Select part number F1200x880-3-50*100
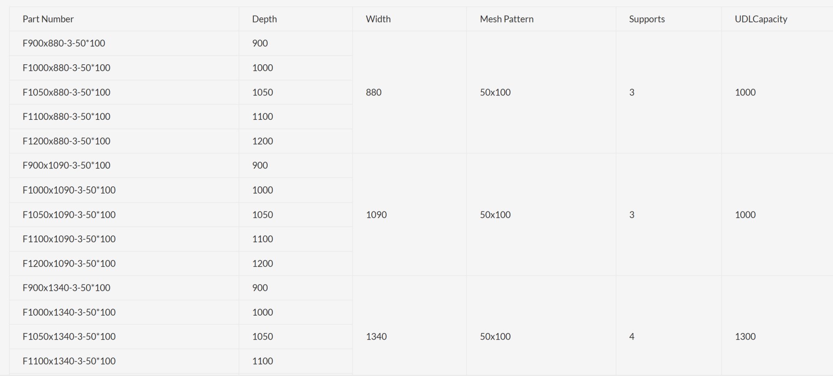Image resolution: width=833 pixels, height=376 pixels. click(x=66, y=141)
